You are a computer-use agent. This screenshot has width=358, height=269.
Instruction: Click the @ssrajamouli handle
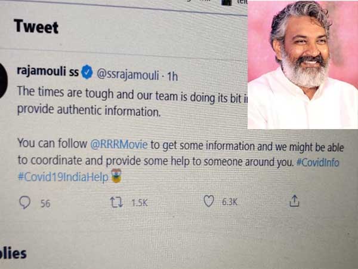coord(128,75)
